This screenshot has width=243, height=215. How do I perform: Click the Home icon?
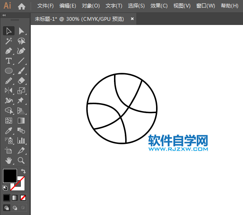pos(22,7)
